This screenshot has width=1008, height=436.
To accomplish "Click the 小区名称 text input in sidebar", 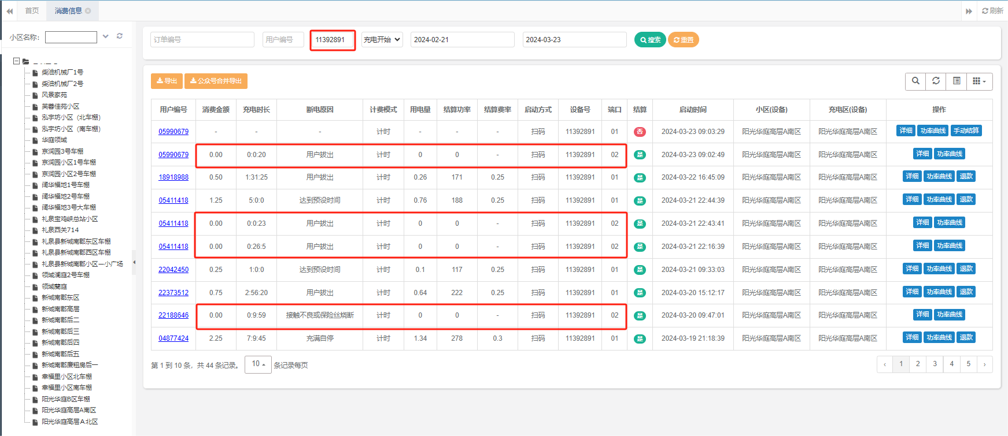I will pyautogui.click(x=71, y=37).
